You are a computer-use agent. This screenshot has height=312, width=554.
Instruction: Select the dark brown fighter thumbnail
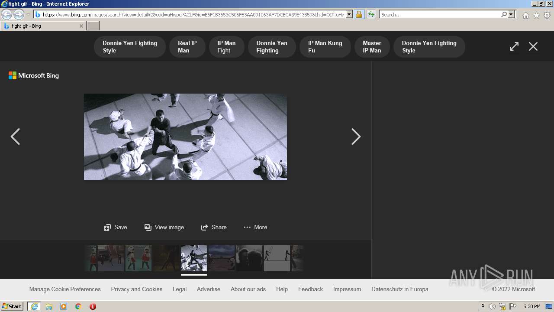pyautogui.click(x=166, y=258)
